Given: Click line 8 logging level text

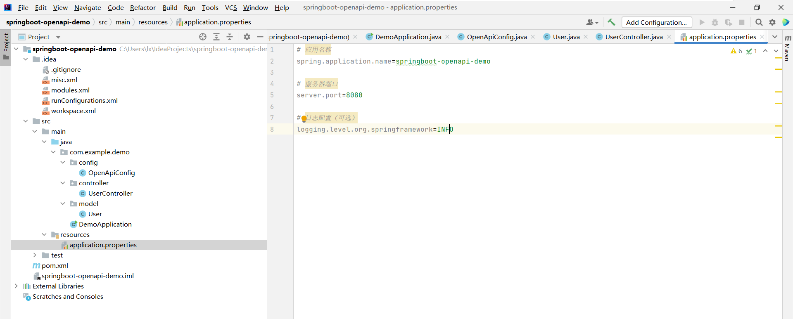Looking at the screenshot, I should pos(375,129).
